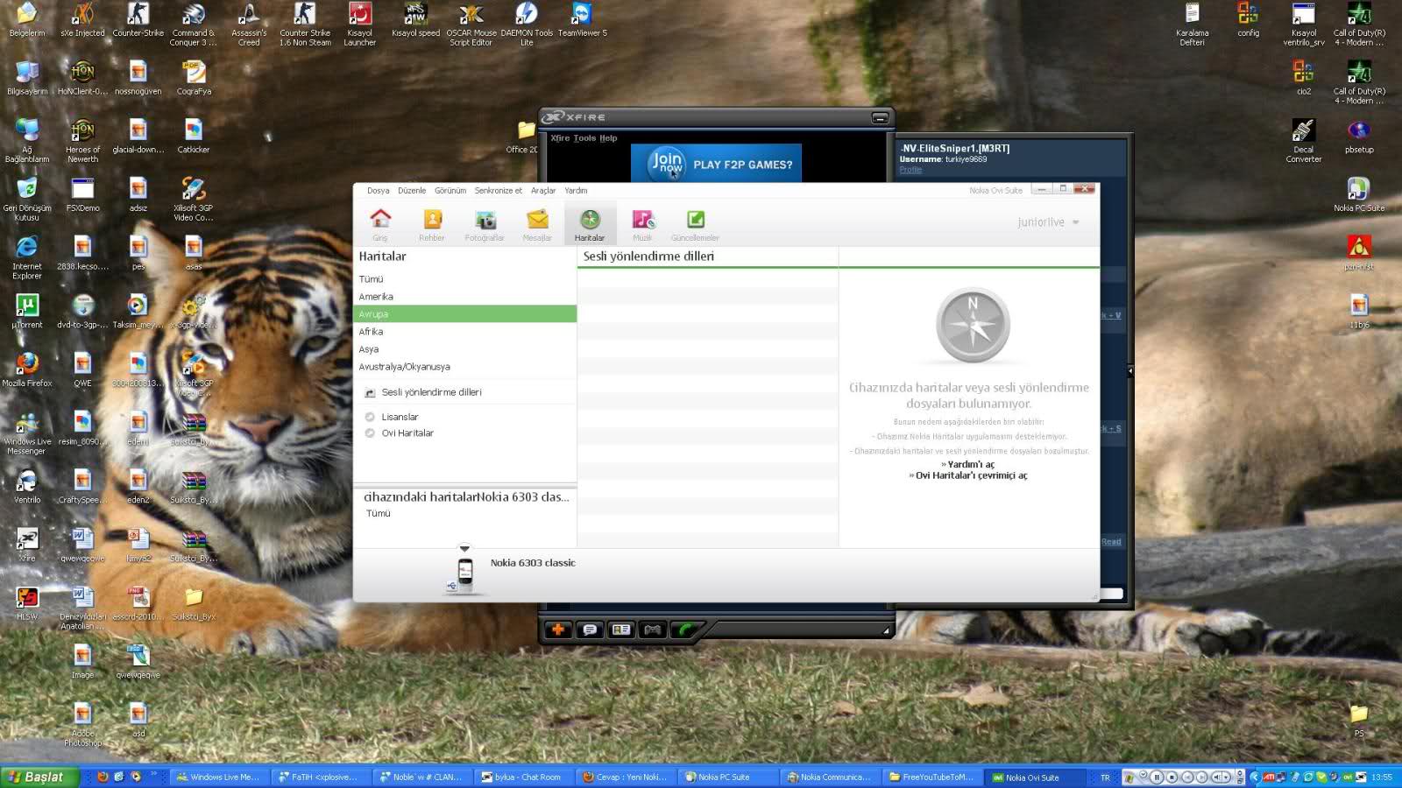This screenshot has width=1402, height=788.
Task: Open the Xfire Help menu
Action: point(608,138)
